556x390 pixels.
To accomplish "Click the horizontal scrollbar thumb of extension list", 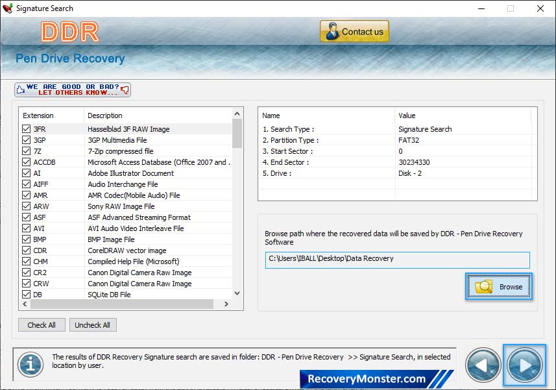I will click(122, 304).
